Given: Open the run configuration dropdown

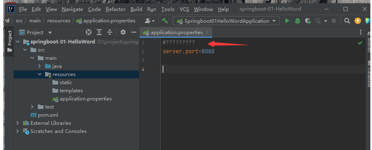Looking at the screenshot, I should pos(226,21).
